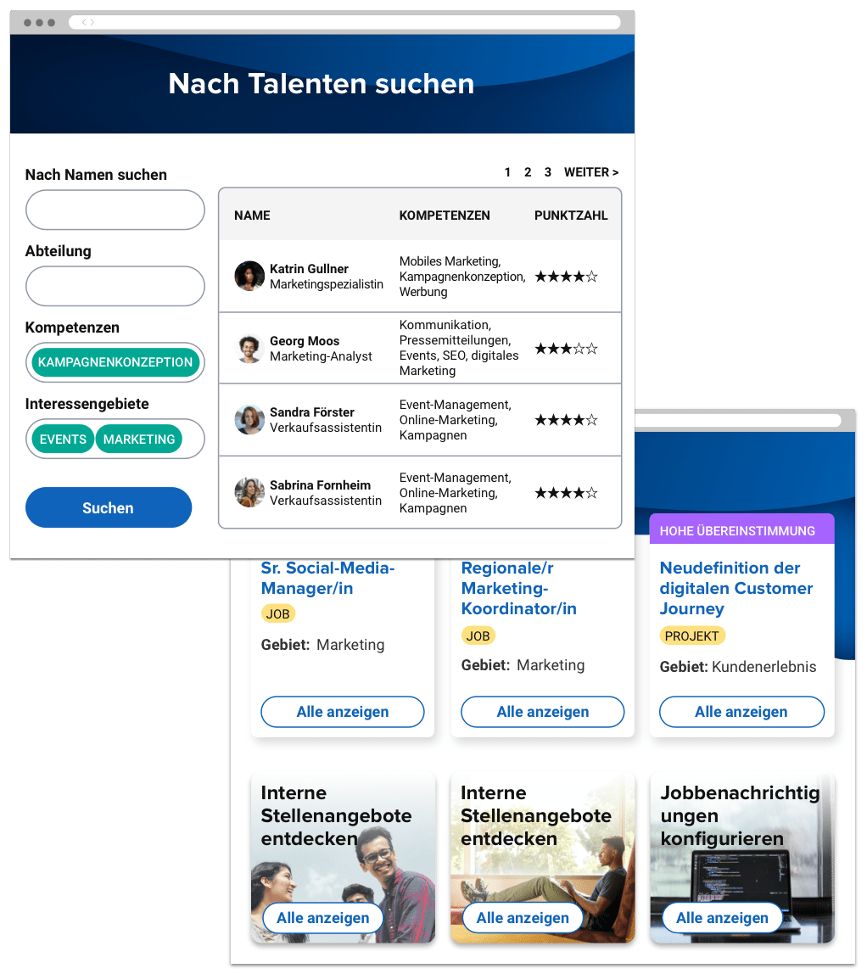Open the Sr. Social-Media-Manager/in job link

pyautogui.click(x=328, y=579)
